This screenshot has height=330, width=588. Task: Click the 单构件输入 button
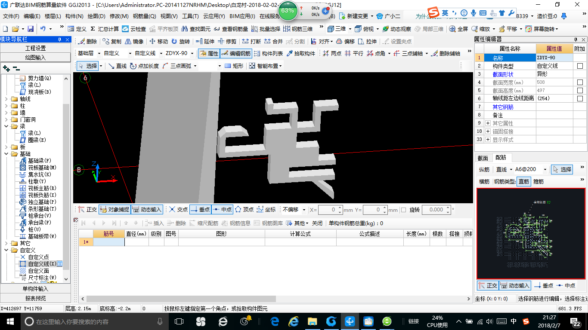pyautogui.click(x=35, y=289)
